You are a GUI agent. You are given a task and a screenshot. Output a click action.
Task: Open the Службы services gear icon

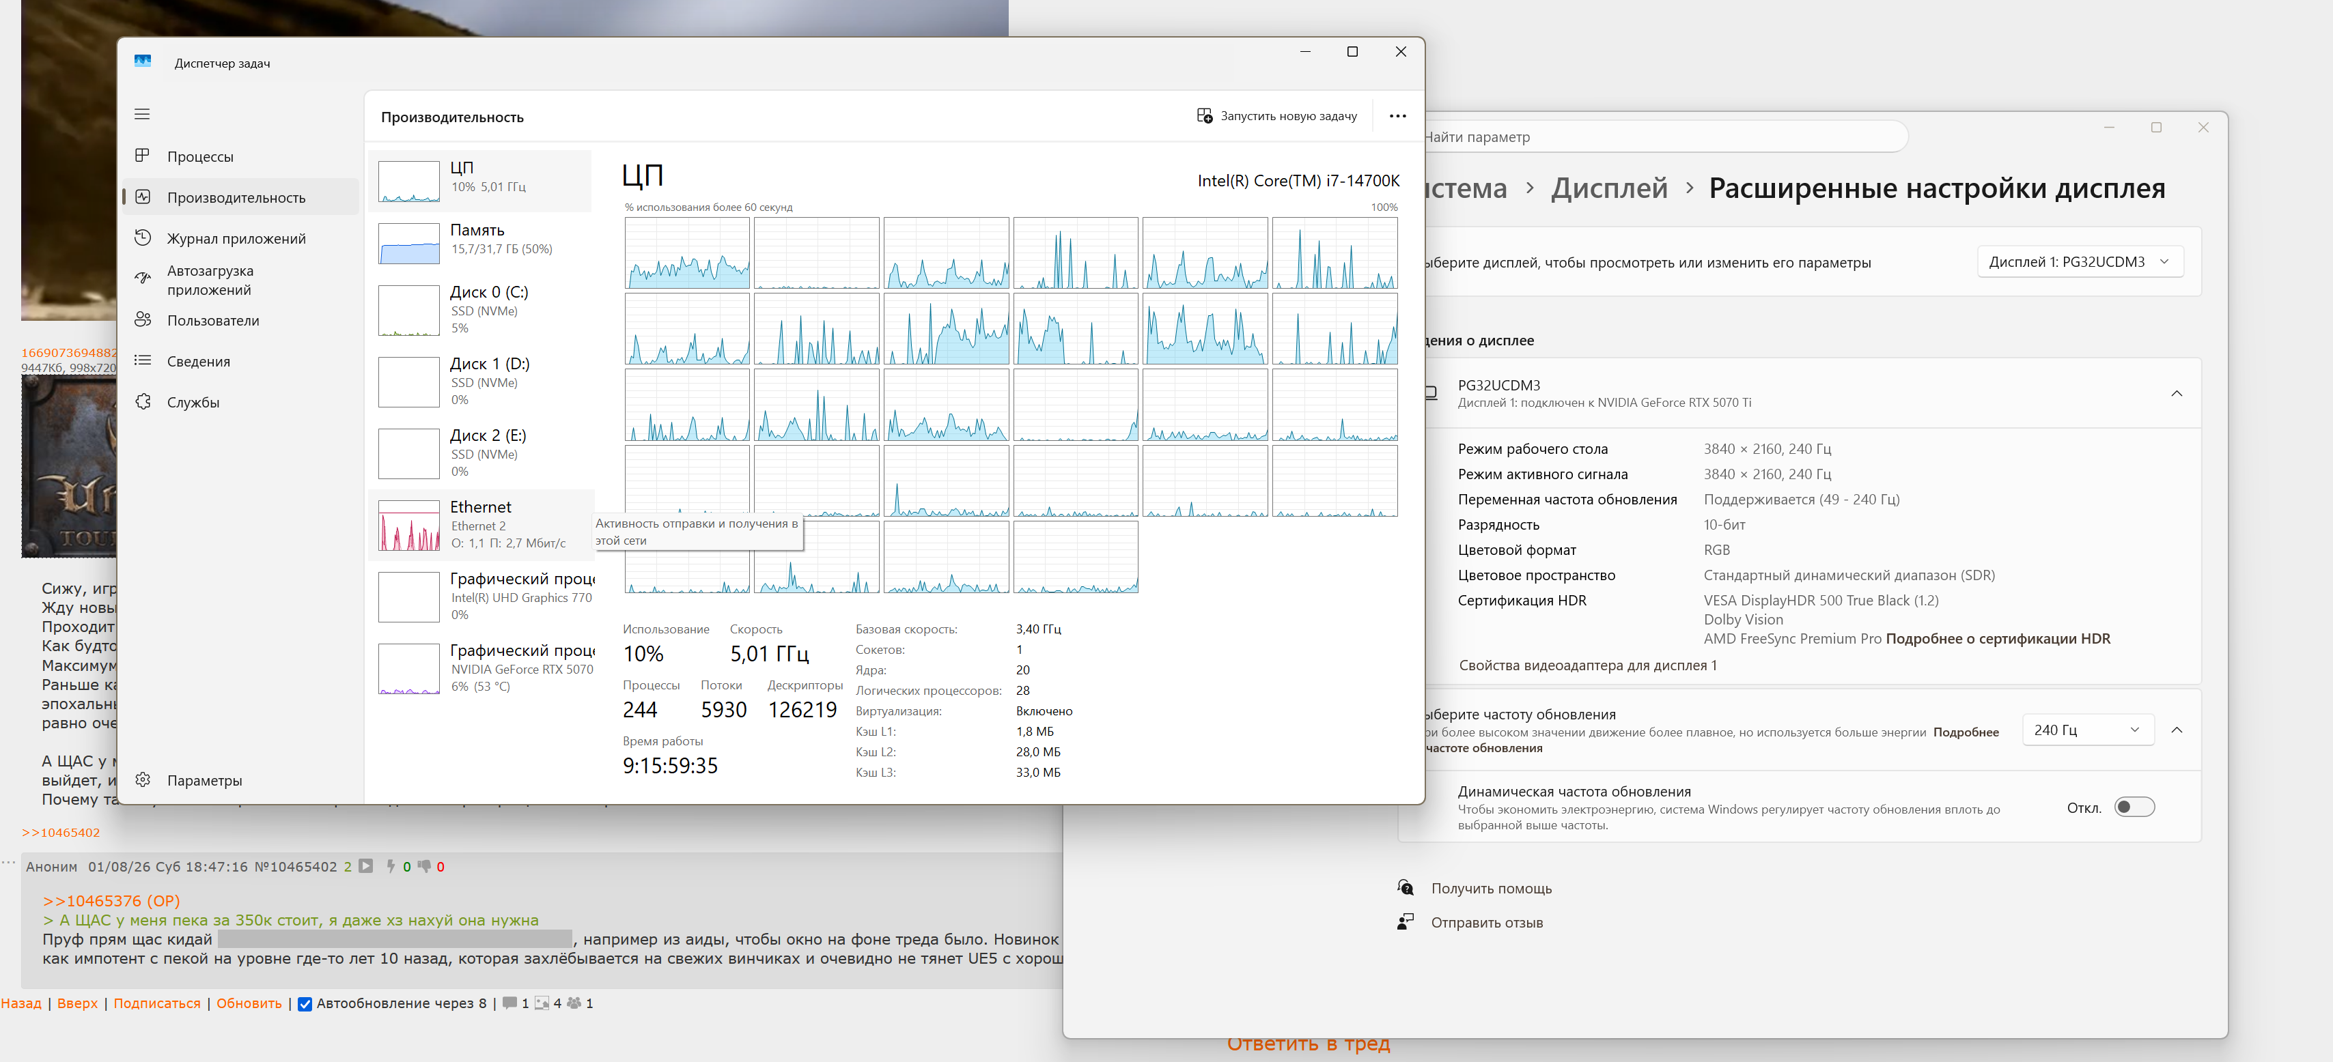(142, 401)
